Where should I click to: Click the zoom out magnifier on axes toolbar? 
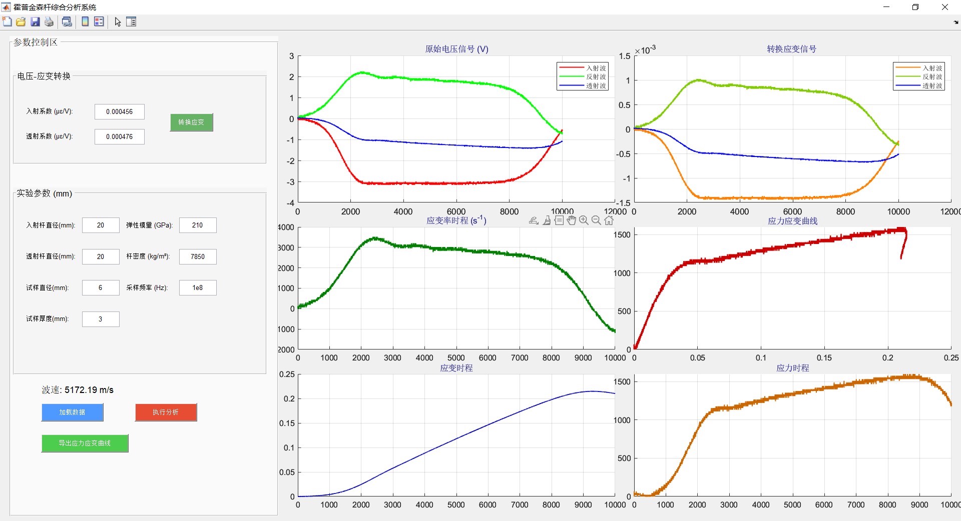pos(596,220)
